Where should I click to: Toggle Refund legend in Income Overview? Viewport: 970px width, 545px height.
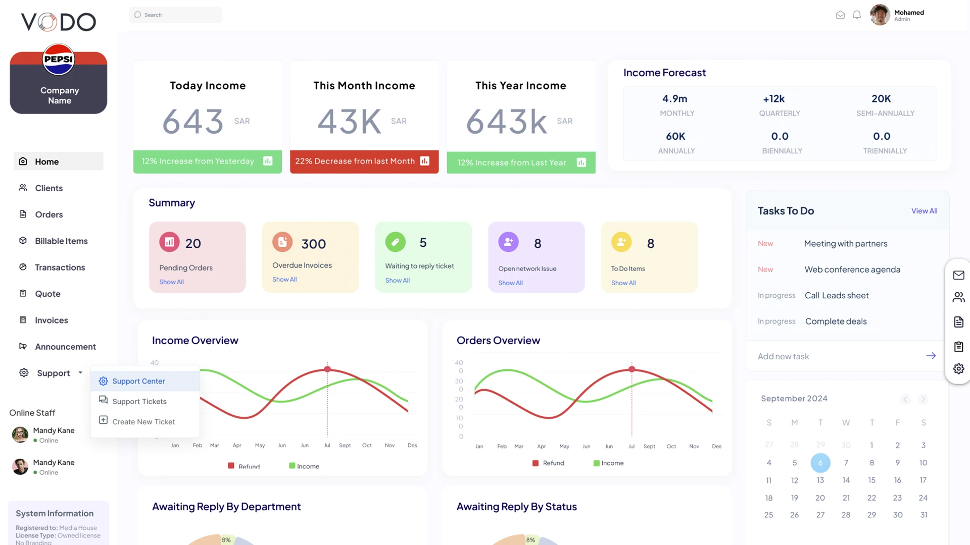tap(244, 466)
